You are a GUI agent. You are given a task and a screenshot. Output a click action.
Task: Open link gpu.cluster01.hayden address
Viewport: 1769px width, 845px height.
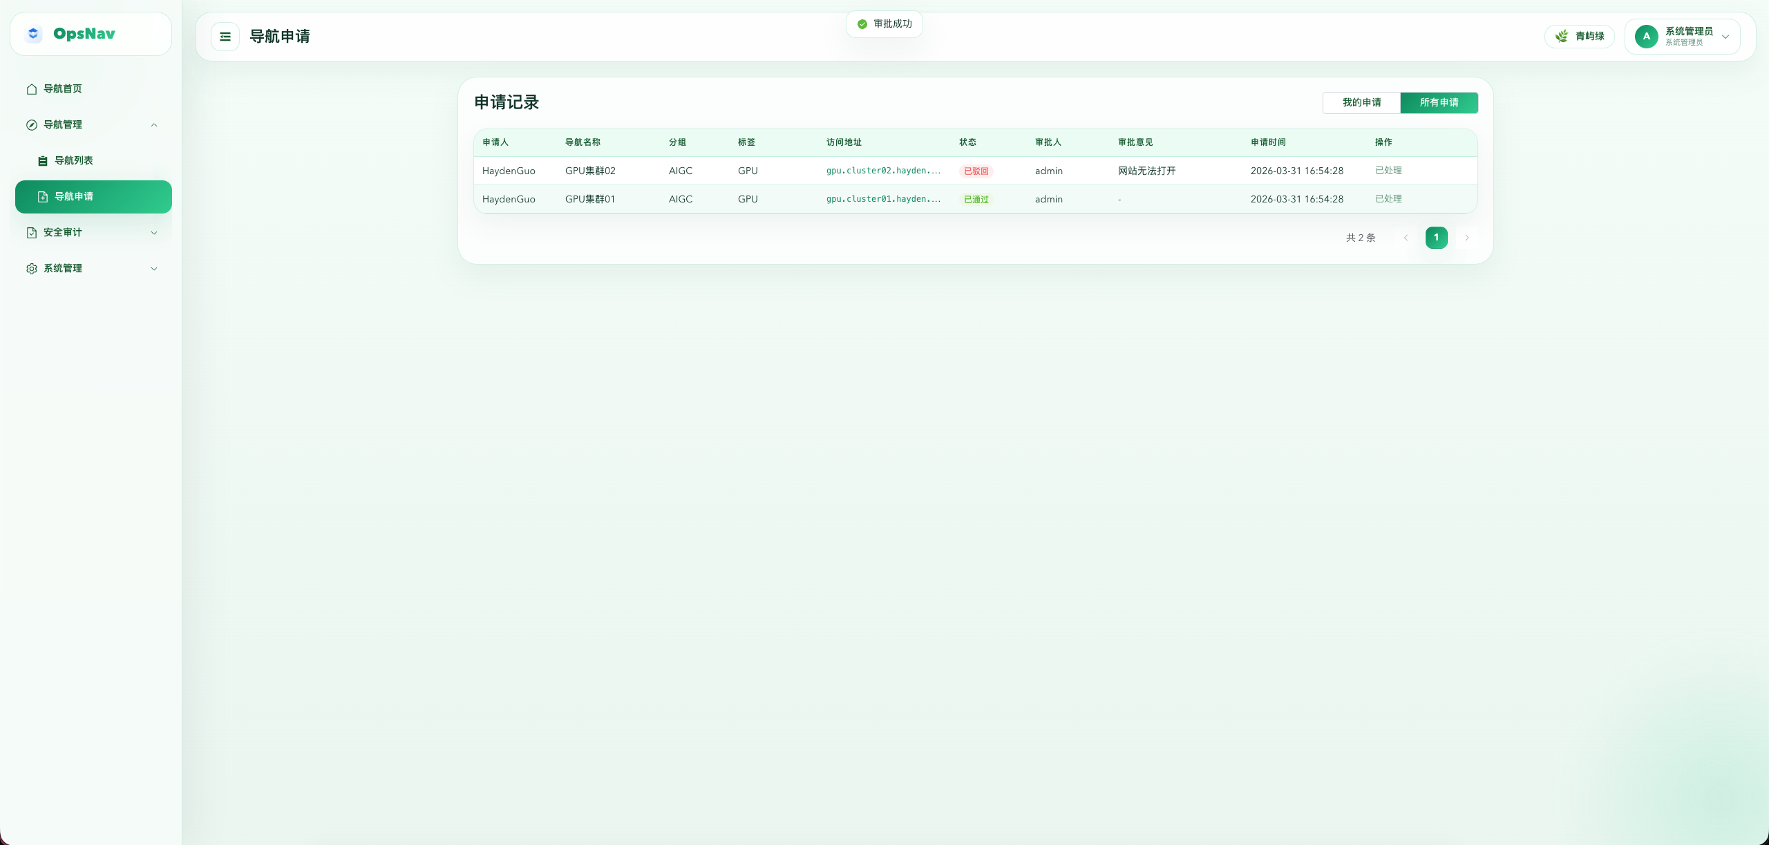[883, 199]
